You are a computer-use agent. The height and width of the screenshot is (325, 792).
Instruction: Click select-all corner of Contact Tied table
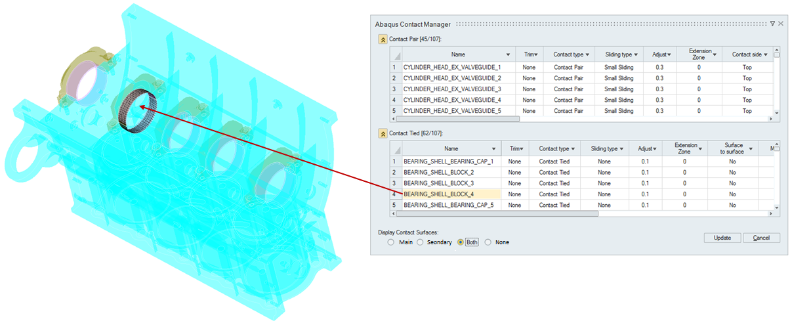[396, 149]
